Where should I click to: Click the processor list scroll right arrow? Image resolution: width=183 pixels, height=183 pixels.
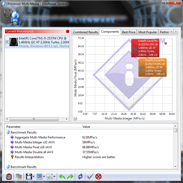point(67,119)
